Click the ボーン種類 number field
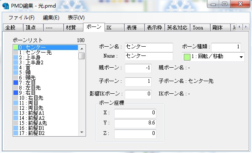Image resolution: width=252 pixels, height=153 pixels. coord(226,47)
